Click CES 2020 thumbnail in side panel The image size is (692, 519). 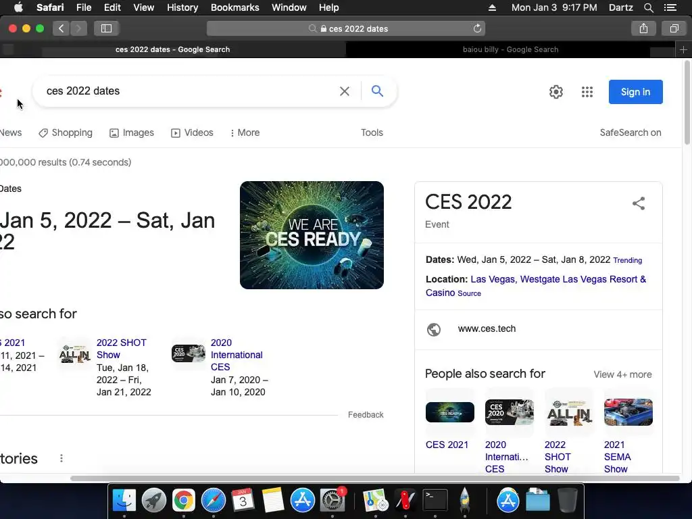[510, 412]
